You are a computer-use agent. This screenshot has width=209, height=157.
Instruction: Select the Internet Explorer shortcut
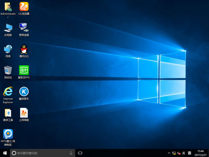coord(8,91)
